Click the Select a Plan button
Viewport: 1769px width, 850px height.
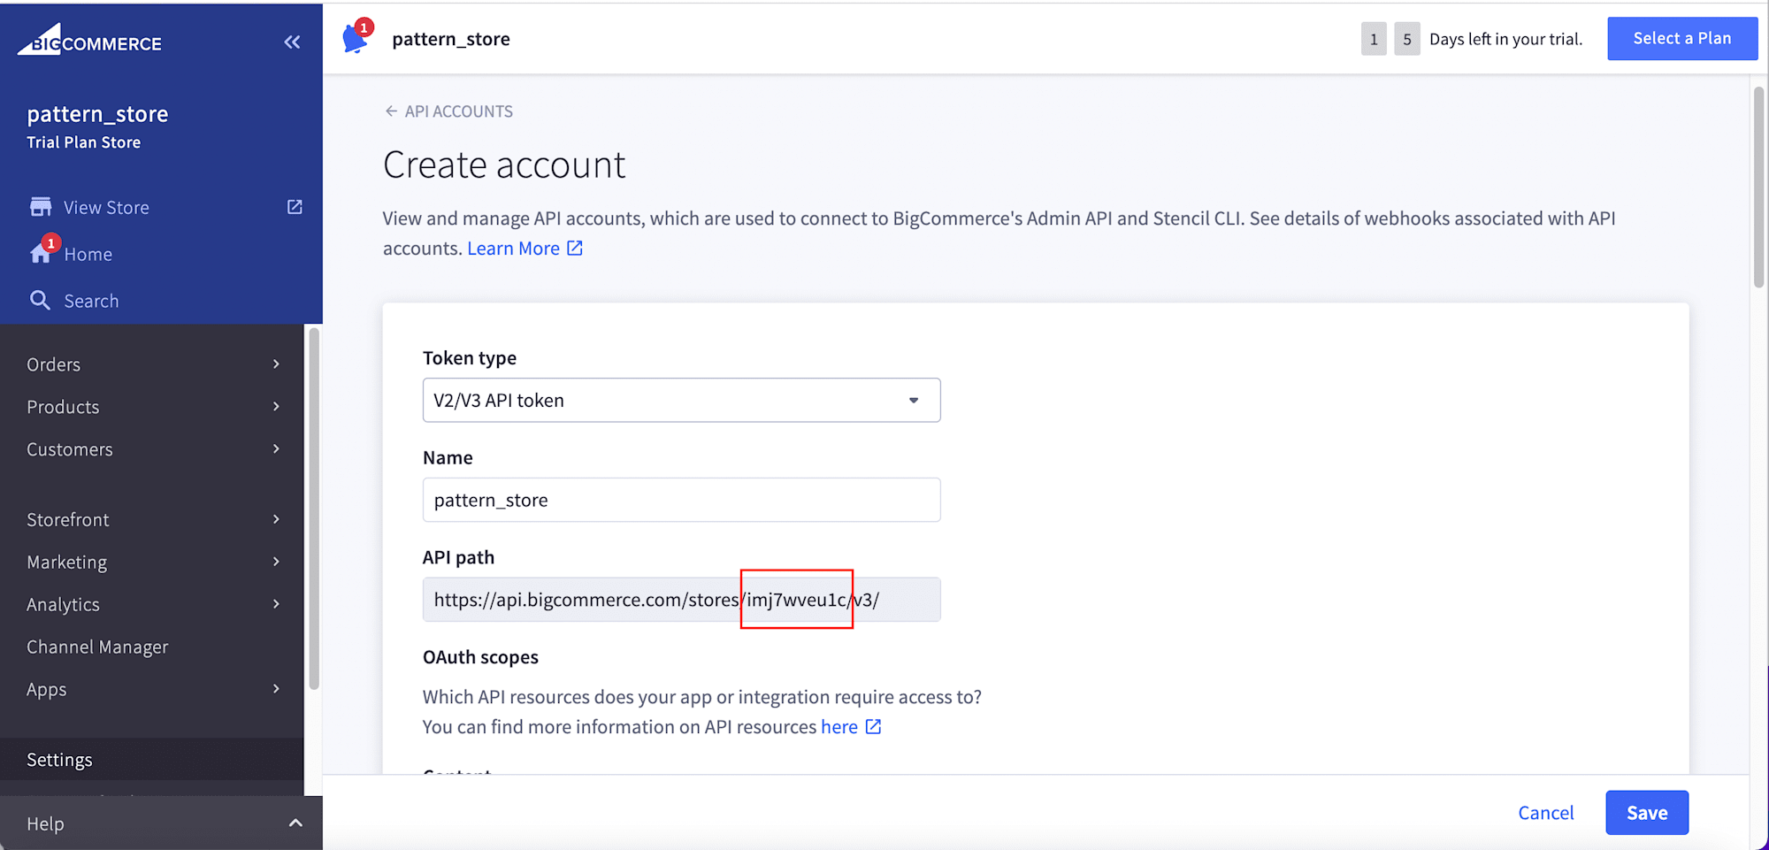[x=1682, y=39]
